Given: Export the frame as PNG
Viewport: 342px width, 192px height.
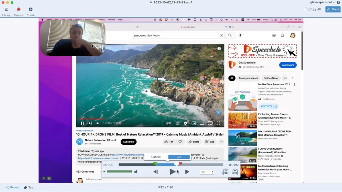Looking at the screenshot, I should click(x=235, y=172).
